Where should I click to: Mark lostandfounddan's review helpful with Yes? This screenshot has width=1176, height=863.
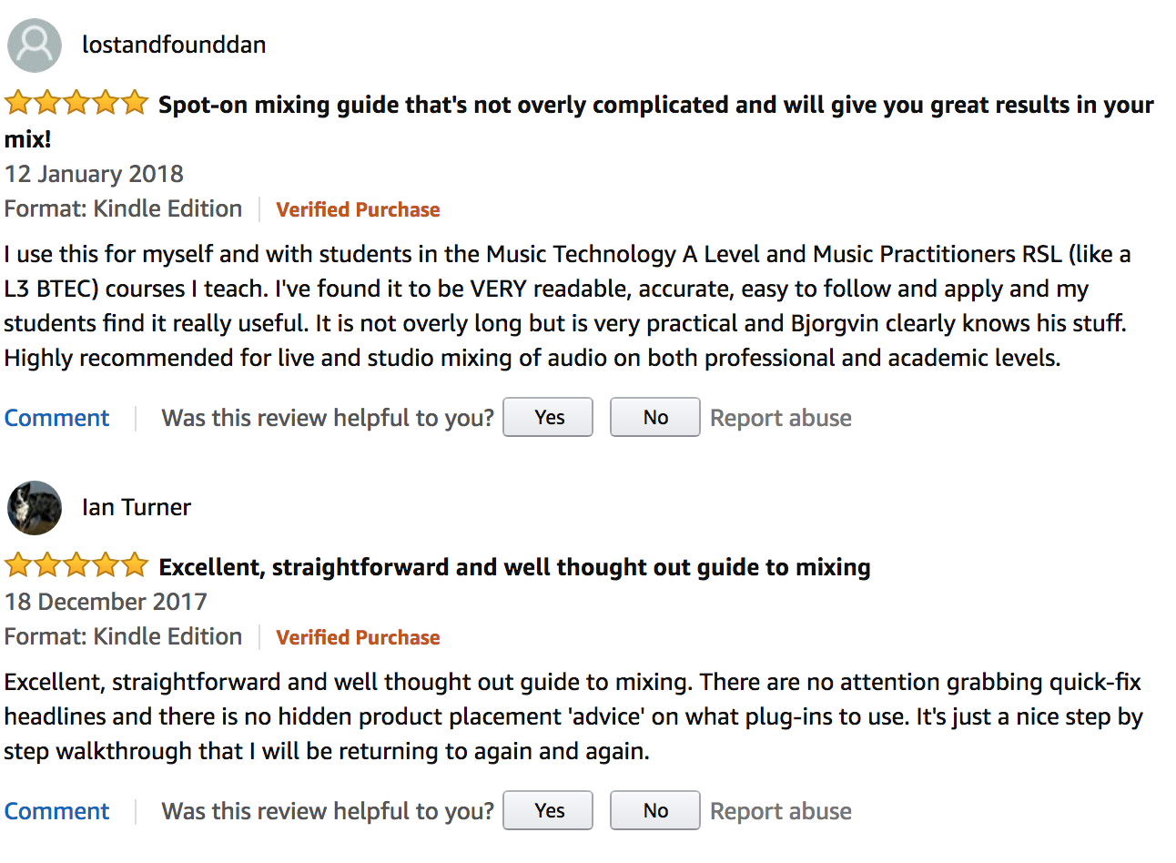click(548, 417)
